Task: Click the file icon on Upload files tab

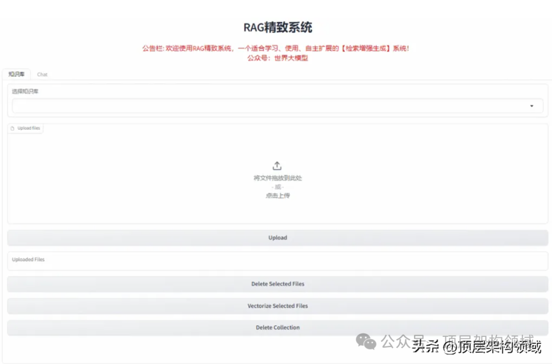Action: tap(12, 128)
